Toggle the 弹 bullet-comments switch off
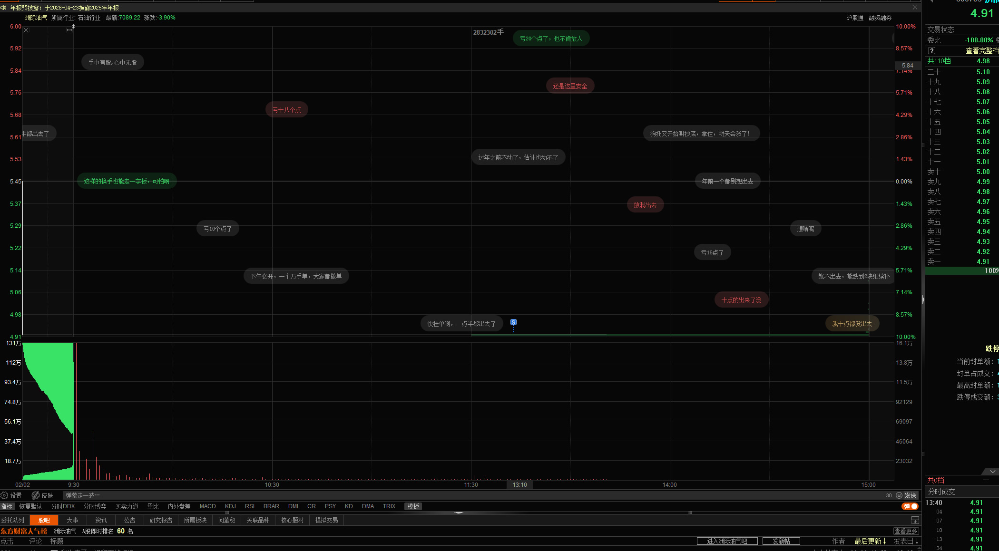This screenshot has height=551, width=999. click(x=910, y=506)
